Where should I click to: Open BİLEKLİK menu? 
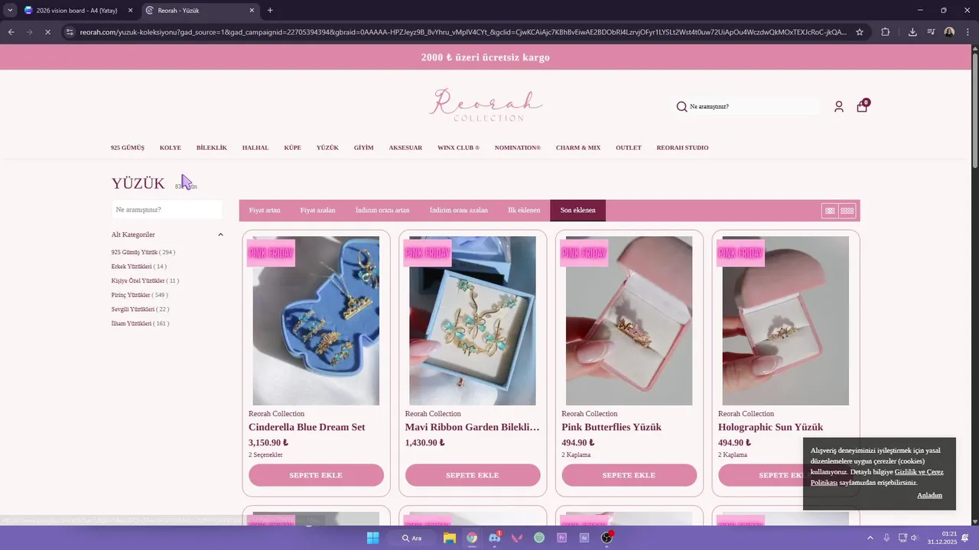pyautogui.click(x=212, y=147)
